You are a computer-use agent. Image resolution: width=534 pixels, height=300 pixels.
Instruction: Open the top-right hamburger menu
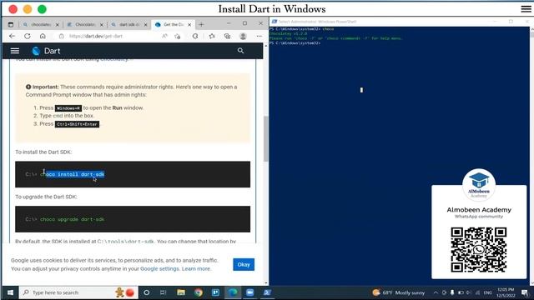[526, 9]
